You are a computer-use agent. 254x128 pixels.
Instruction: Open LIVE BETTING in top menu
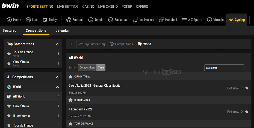tap(68, 7)
